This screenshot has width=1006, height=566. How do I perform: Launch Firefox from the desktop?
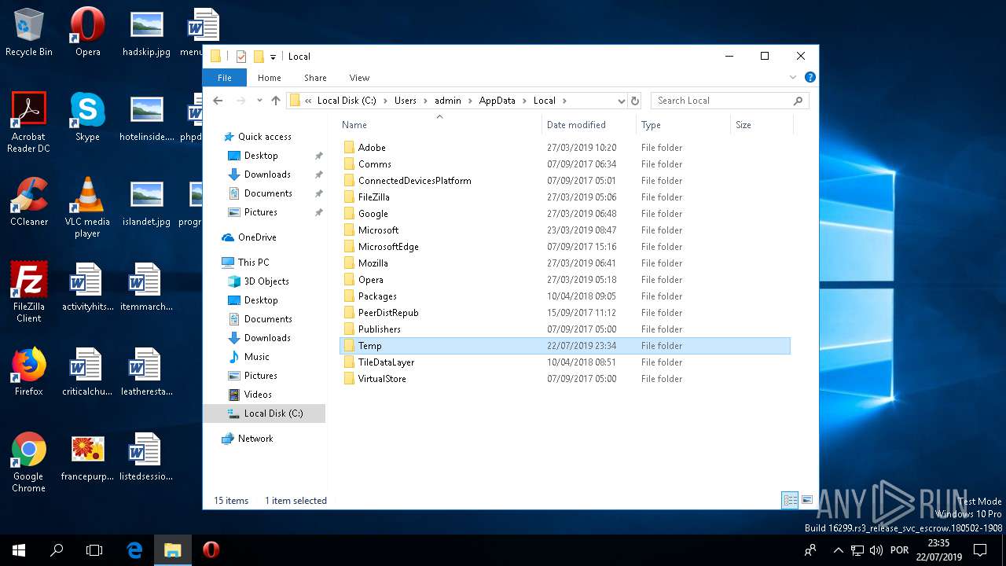(29, 372)
